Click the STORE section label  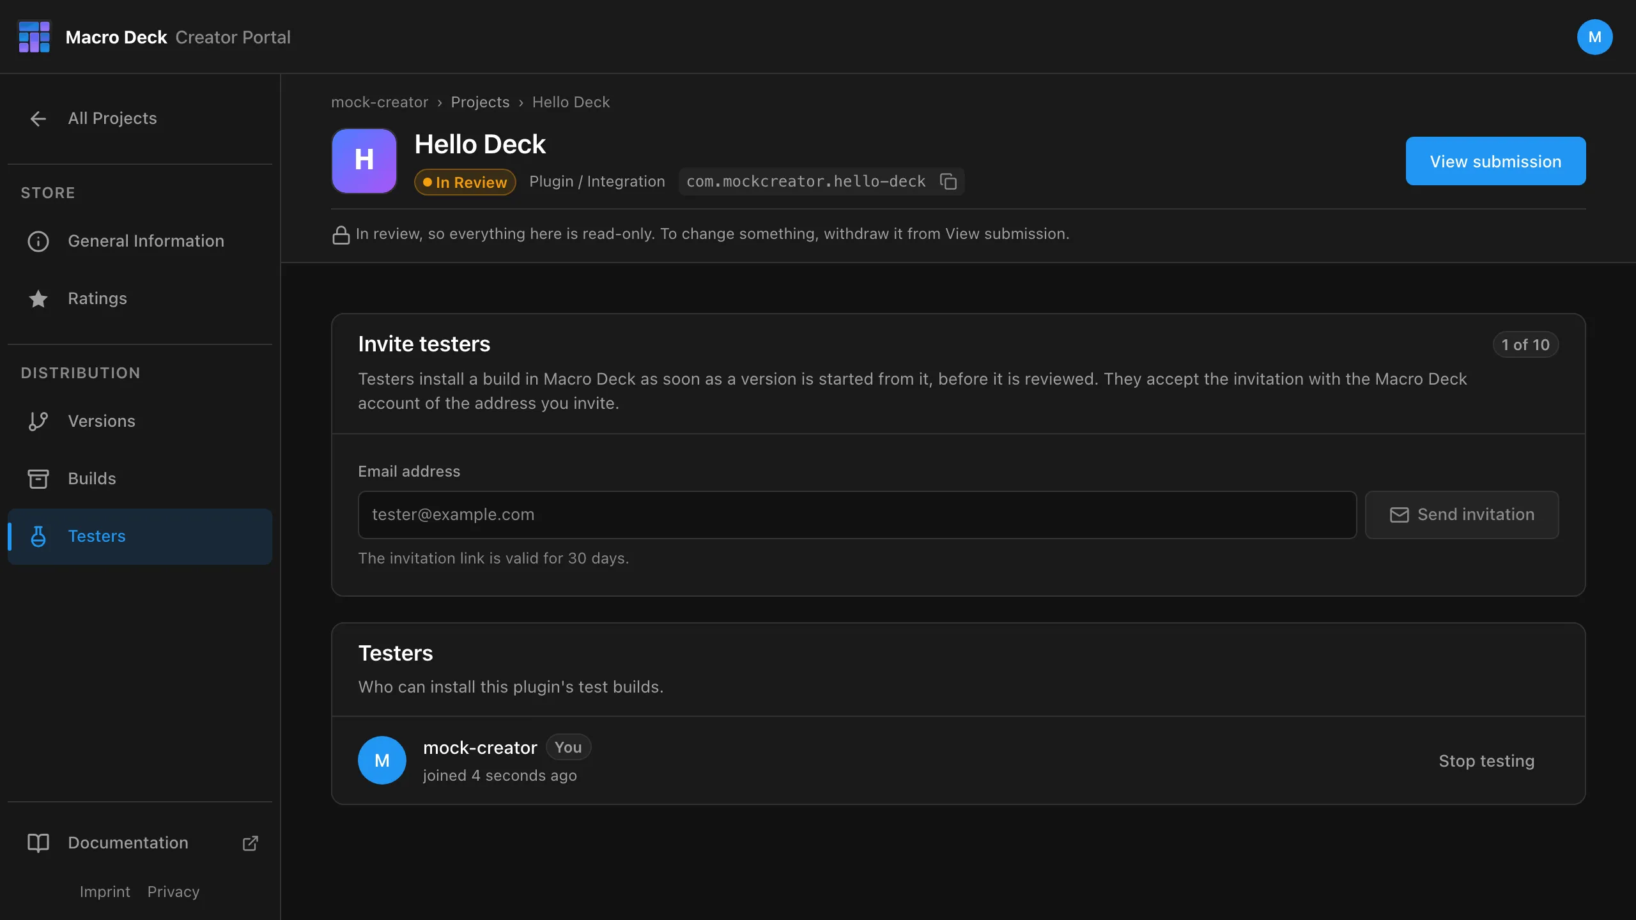[x=48, y=193]
